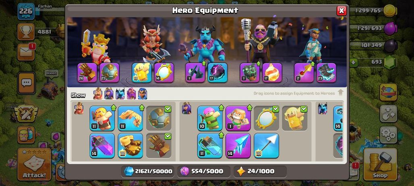414x186 pixels.
Task: Select the Rage Vial equipment level 14
Action: pyautogui.click(x=102, y=145)
